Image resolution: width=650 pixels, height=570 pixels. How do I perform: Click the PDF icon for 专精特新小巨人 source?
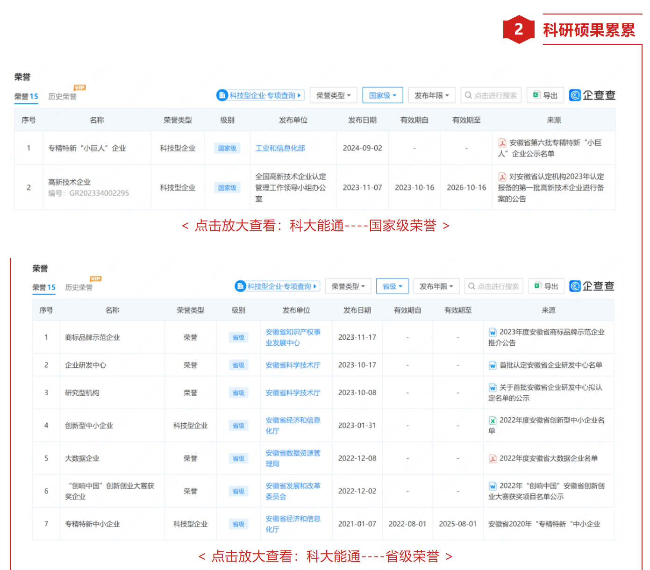coord(502,143)
